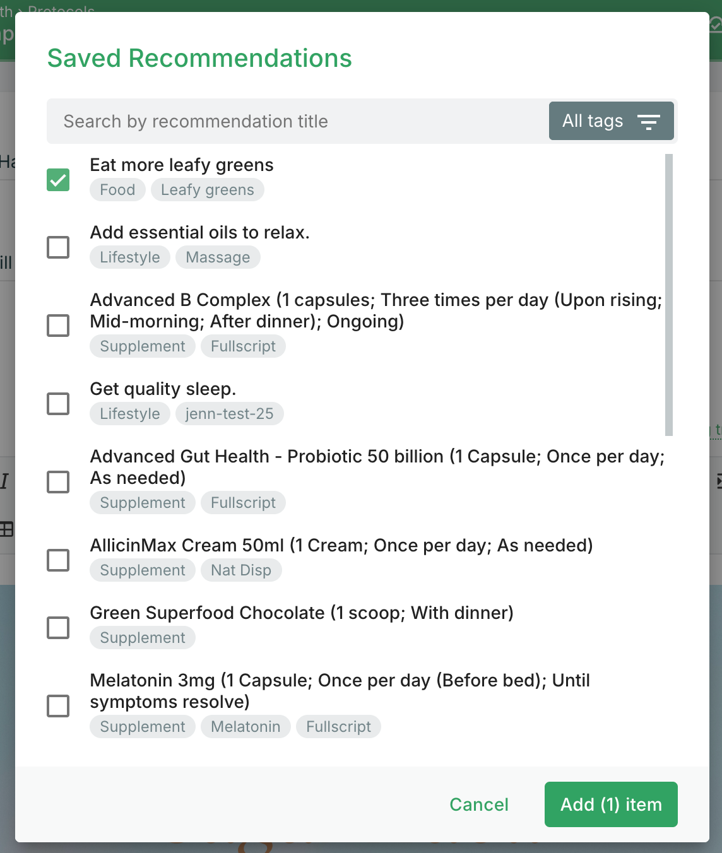Click the jenn-test-25 tag

(x=229, y=414)
